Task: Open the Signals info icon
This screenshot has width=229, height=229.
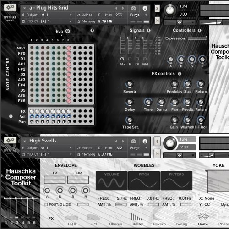Action: click(149, 30)
